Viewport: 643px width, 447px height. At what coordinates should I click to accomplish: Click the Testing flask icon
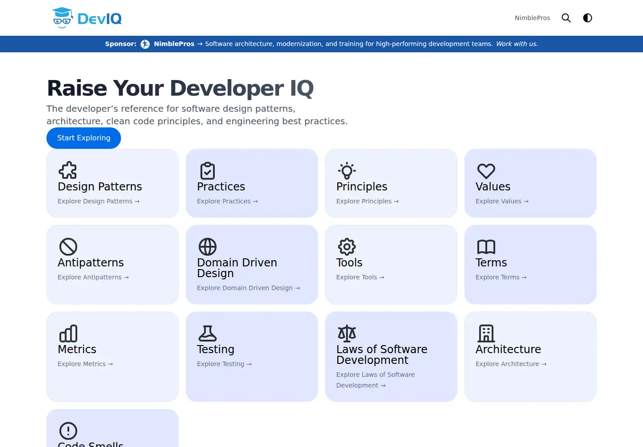click(207, 333)
